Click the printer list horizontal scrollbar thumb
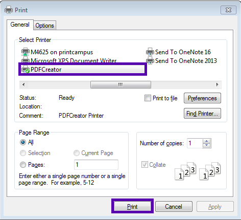Screen dimensions: 241x220 tap(120, 84)
